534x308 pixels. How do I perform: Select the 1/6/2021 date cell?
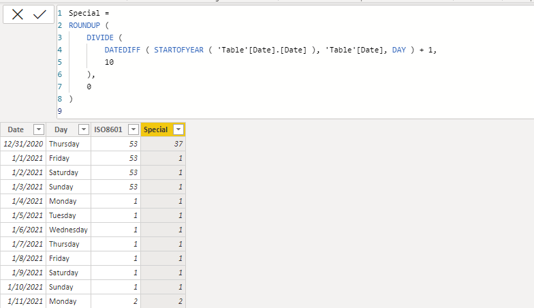click(23, 230)
